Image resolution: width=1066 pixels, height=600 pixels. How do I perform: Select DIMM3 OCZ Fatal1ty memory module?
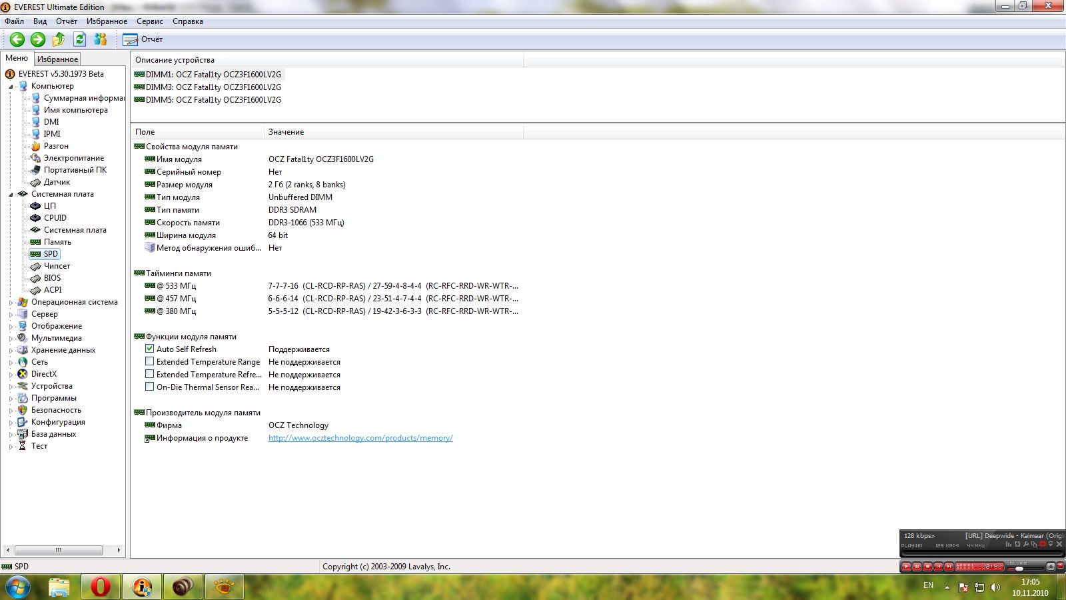[x=213, y=87]
